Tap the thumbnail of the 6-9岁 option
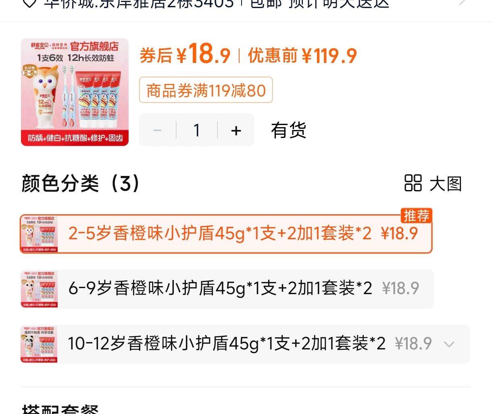Viewport: 492px width, 414px height. tap(40, 289)
